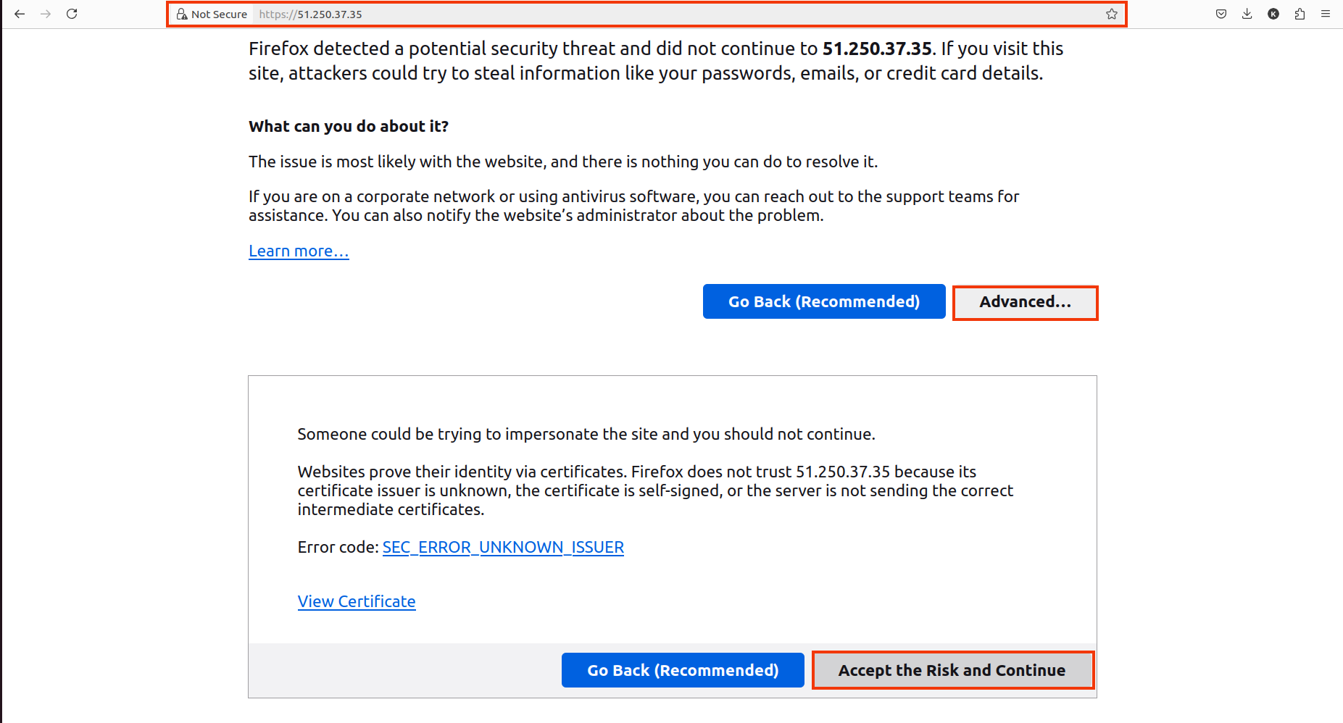Screen dimensions: 1343x723
Task: Click the SEC_ERROR_UNKNOWN_ISSUER error code link
Action: [503, 547]
